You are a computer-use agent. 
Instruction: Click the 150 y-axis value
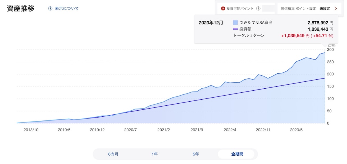pyautogui.click(x=331, y=86)
